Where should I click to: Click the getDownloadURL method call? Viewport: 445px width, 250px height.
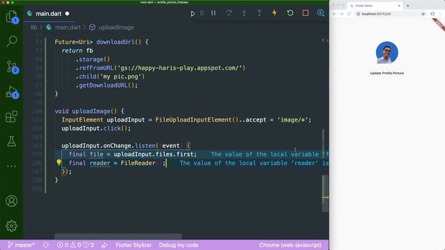click(103, 85)
